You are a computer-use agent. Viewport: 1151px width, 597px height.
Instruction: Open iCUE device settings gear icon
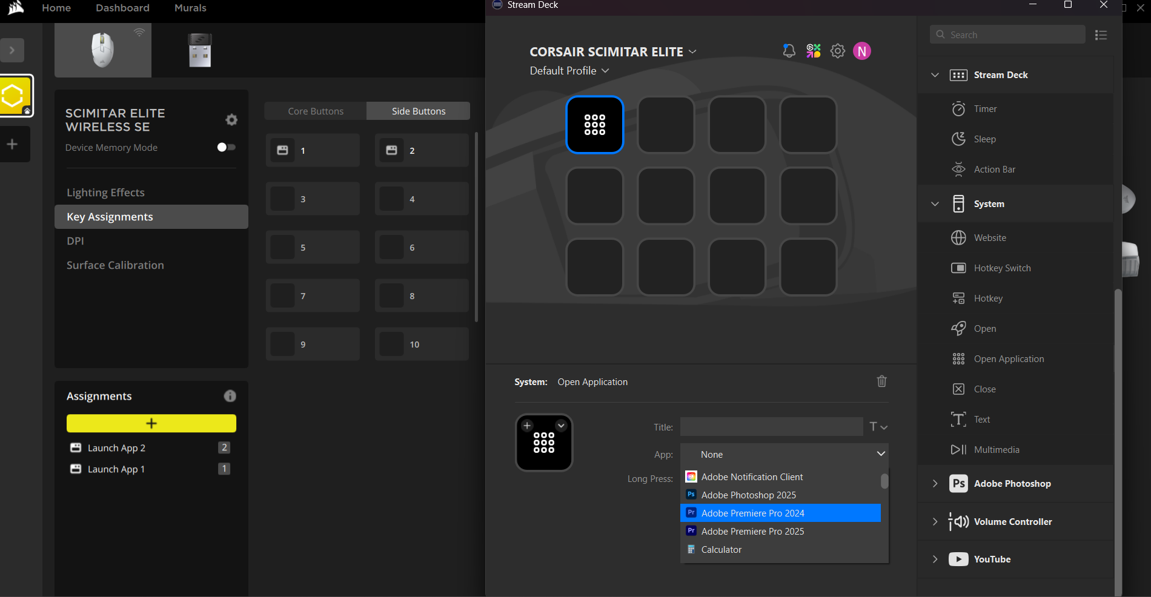click(231, 120)
